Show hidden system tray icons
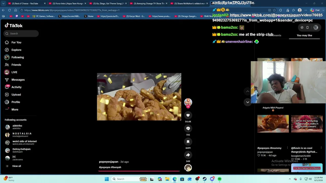 [x=290, y=179]
